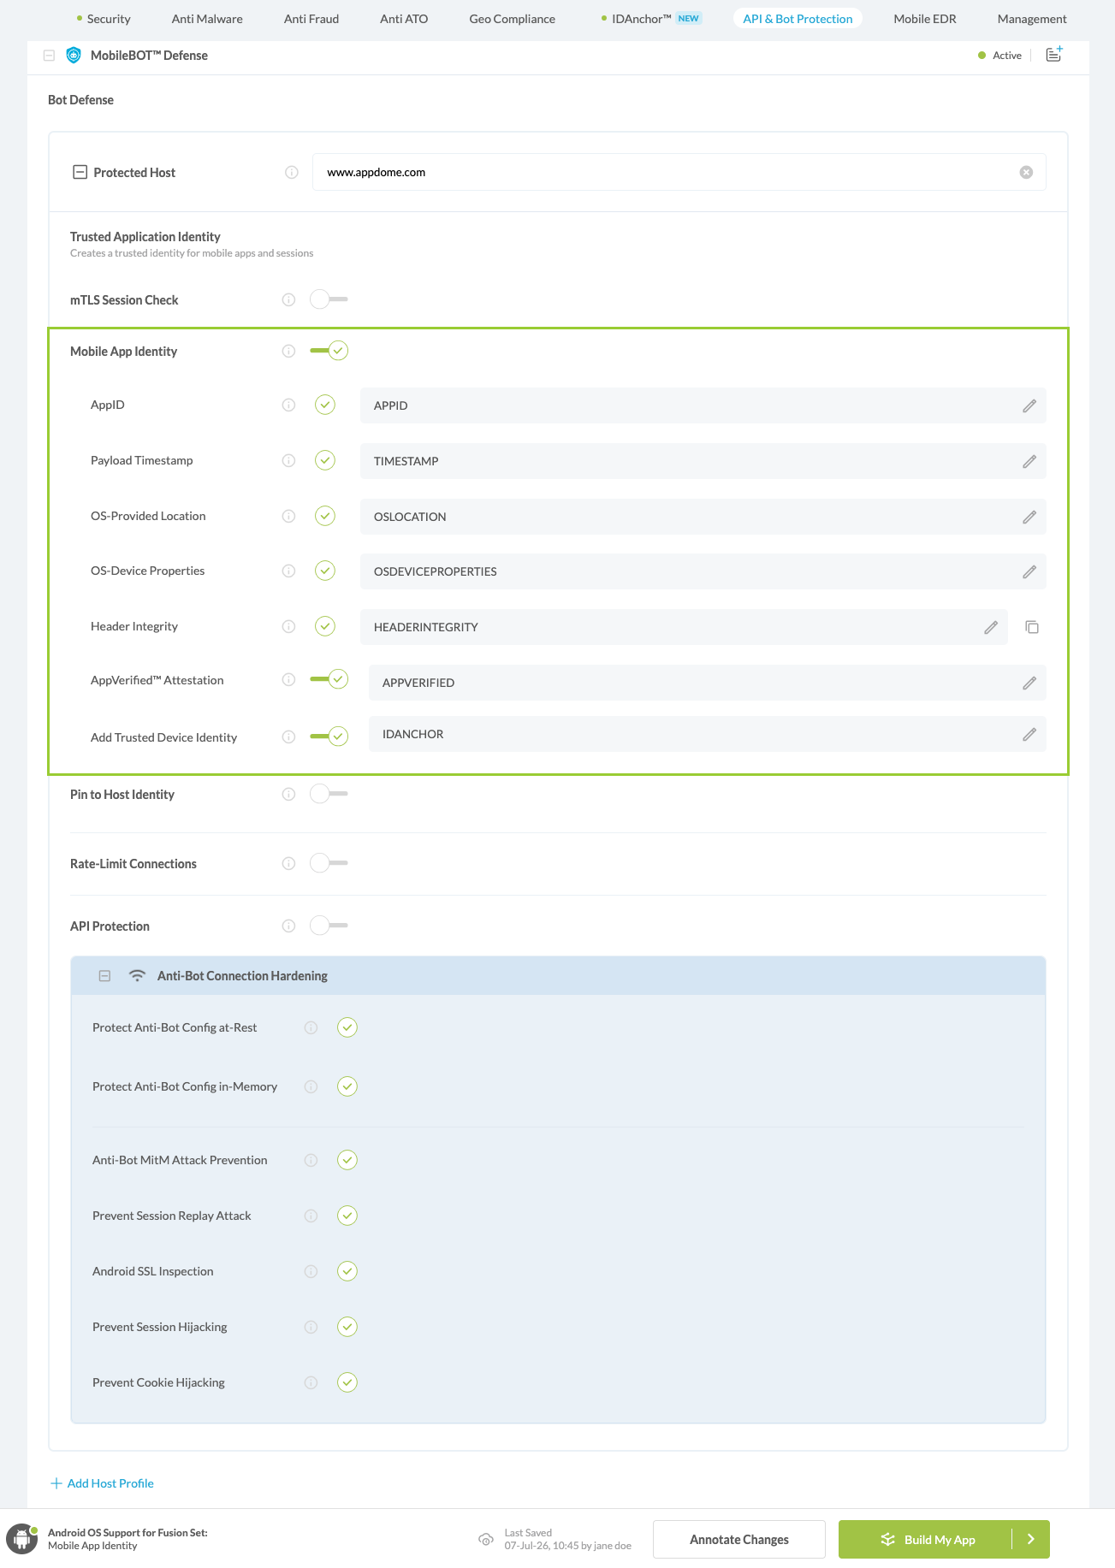Click the APPVERIFIED value field
The width and height of the screenshot is (1115, 1568).
(707, 683)
